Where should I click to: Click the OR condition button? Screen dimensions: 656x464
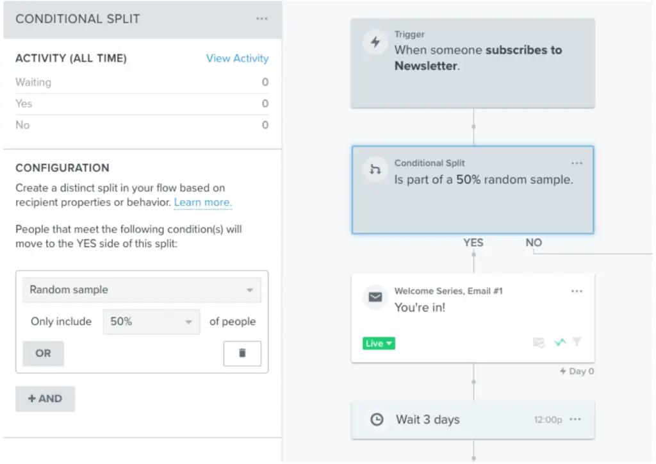[x=43, y=353]
